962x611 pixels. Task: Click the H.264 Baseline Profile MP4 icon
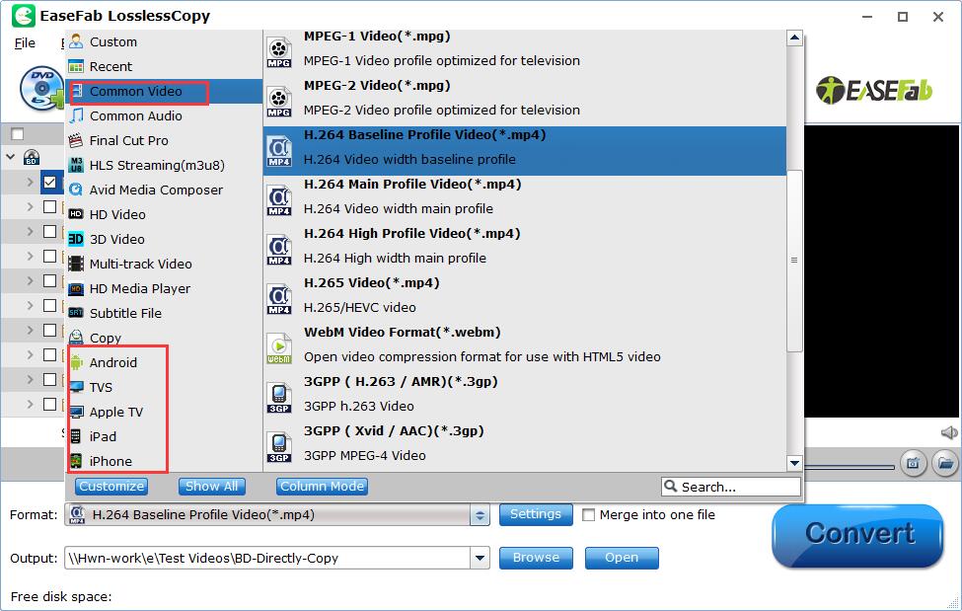pyautogui.click(x=279, y=152)
